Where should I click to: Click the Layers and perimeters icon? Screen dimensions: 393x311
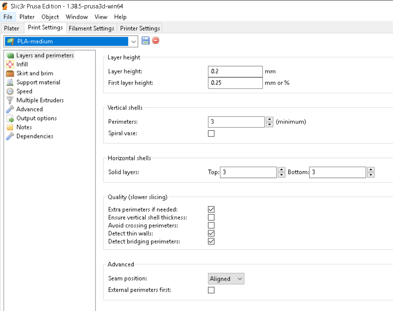coord(10,55)
